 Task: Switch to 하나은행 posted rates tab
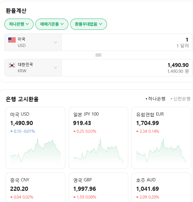[156, 99]
